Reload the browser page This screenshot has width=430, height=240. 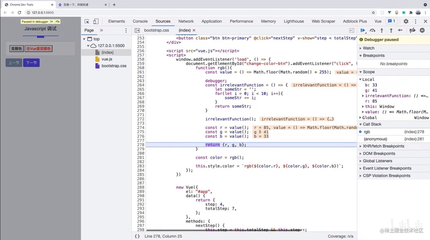[x=19, y=12]
